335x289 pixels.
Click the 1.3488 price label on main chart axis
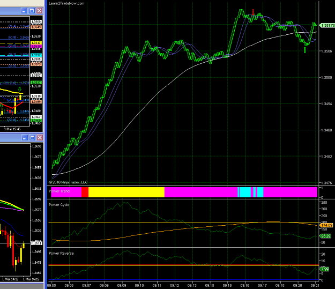click(326, 130)
